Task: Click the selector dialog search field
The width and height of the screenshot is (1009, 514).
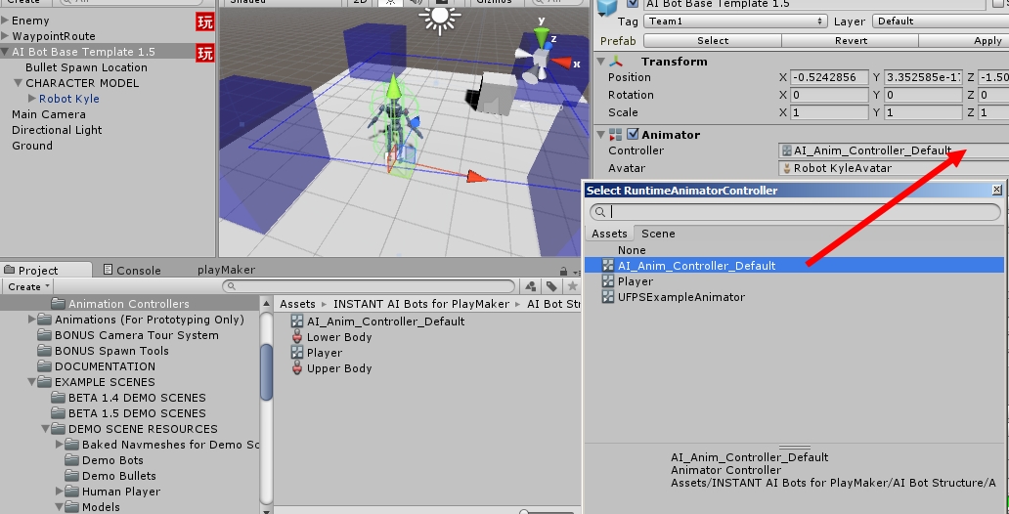Action: pyautogui.click(x=795, y=212)
